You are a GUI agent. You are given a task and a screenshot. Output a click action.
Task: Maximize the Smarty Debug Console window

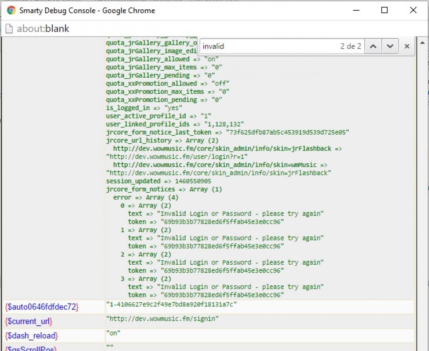pos(384,10)
